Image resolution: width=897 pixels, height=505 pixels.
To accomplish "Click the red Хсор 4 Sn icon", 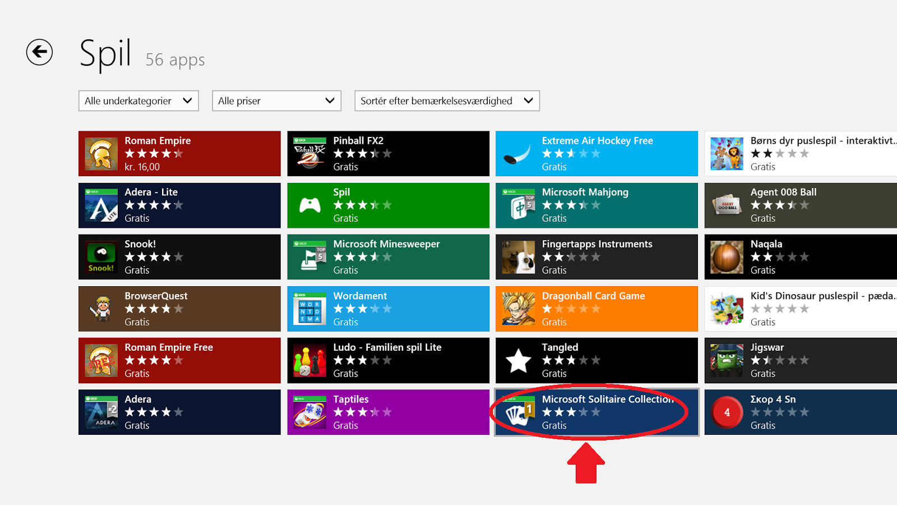I will point(727,412).
